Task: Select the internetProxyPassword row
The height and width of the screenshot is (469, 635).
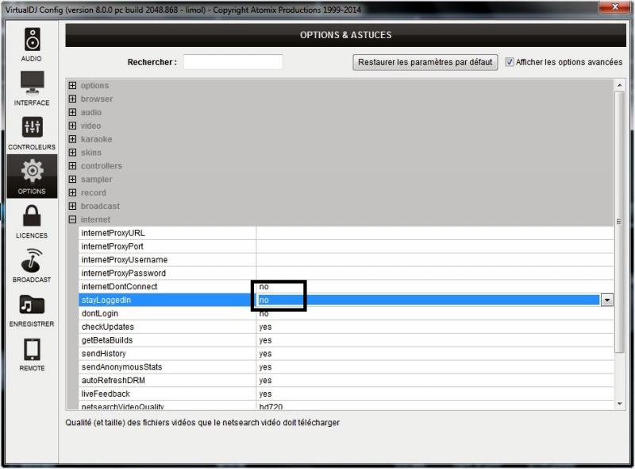Action: 346,273
